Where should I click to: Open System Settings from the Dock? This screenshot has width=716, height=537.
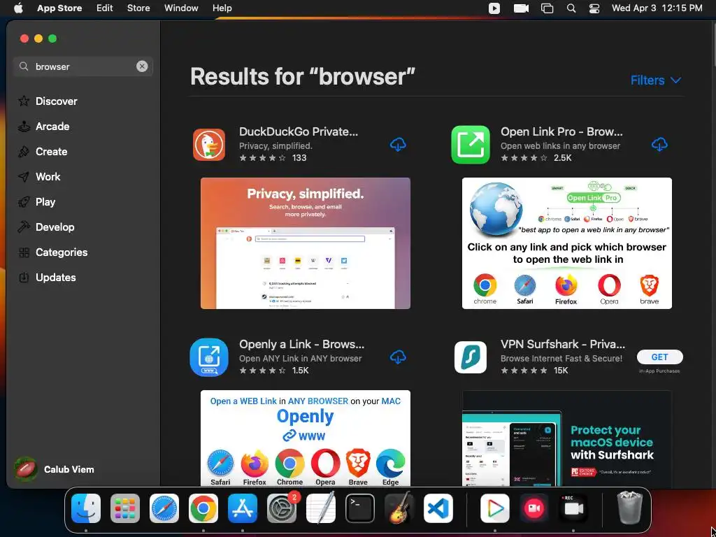(x=282, y=508)
